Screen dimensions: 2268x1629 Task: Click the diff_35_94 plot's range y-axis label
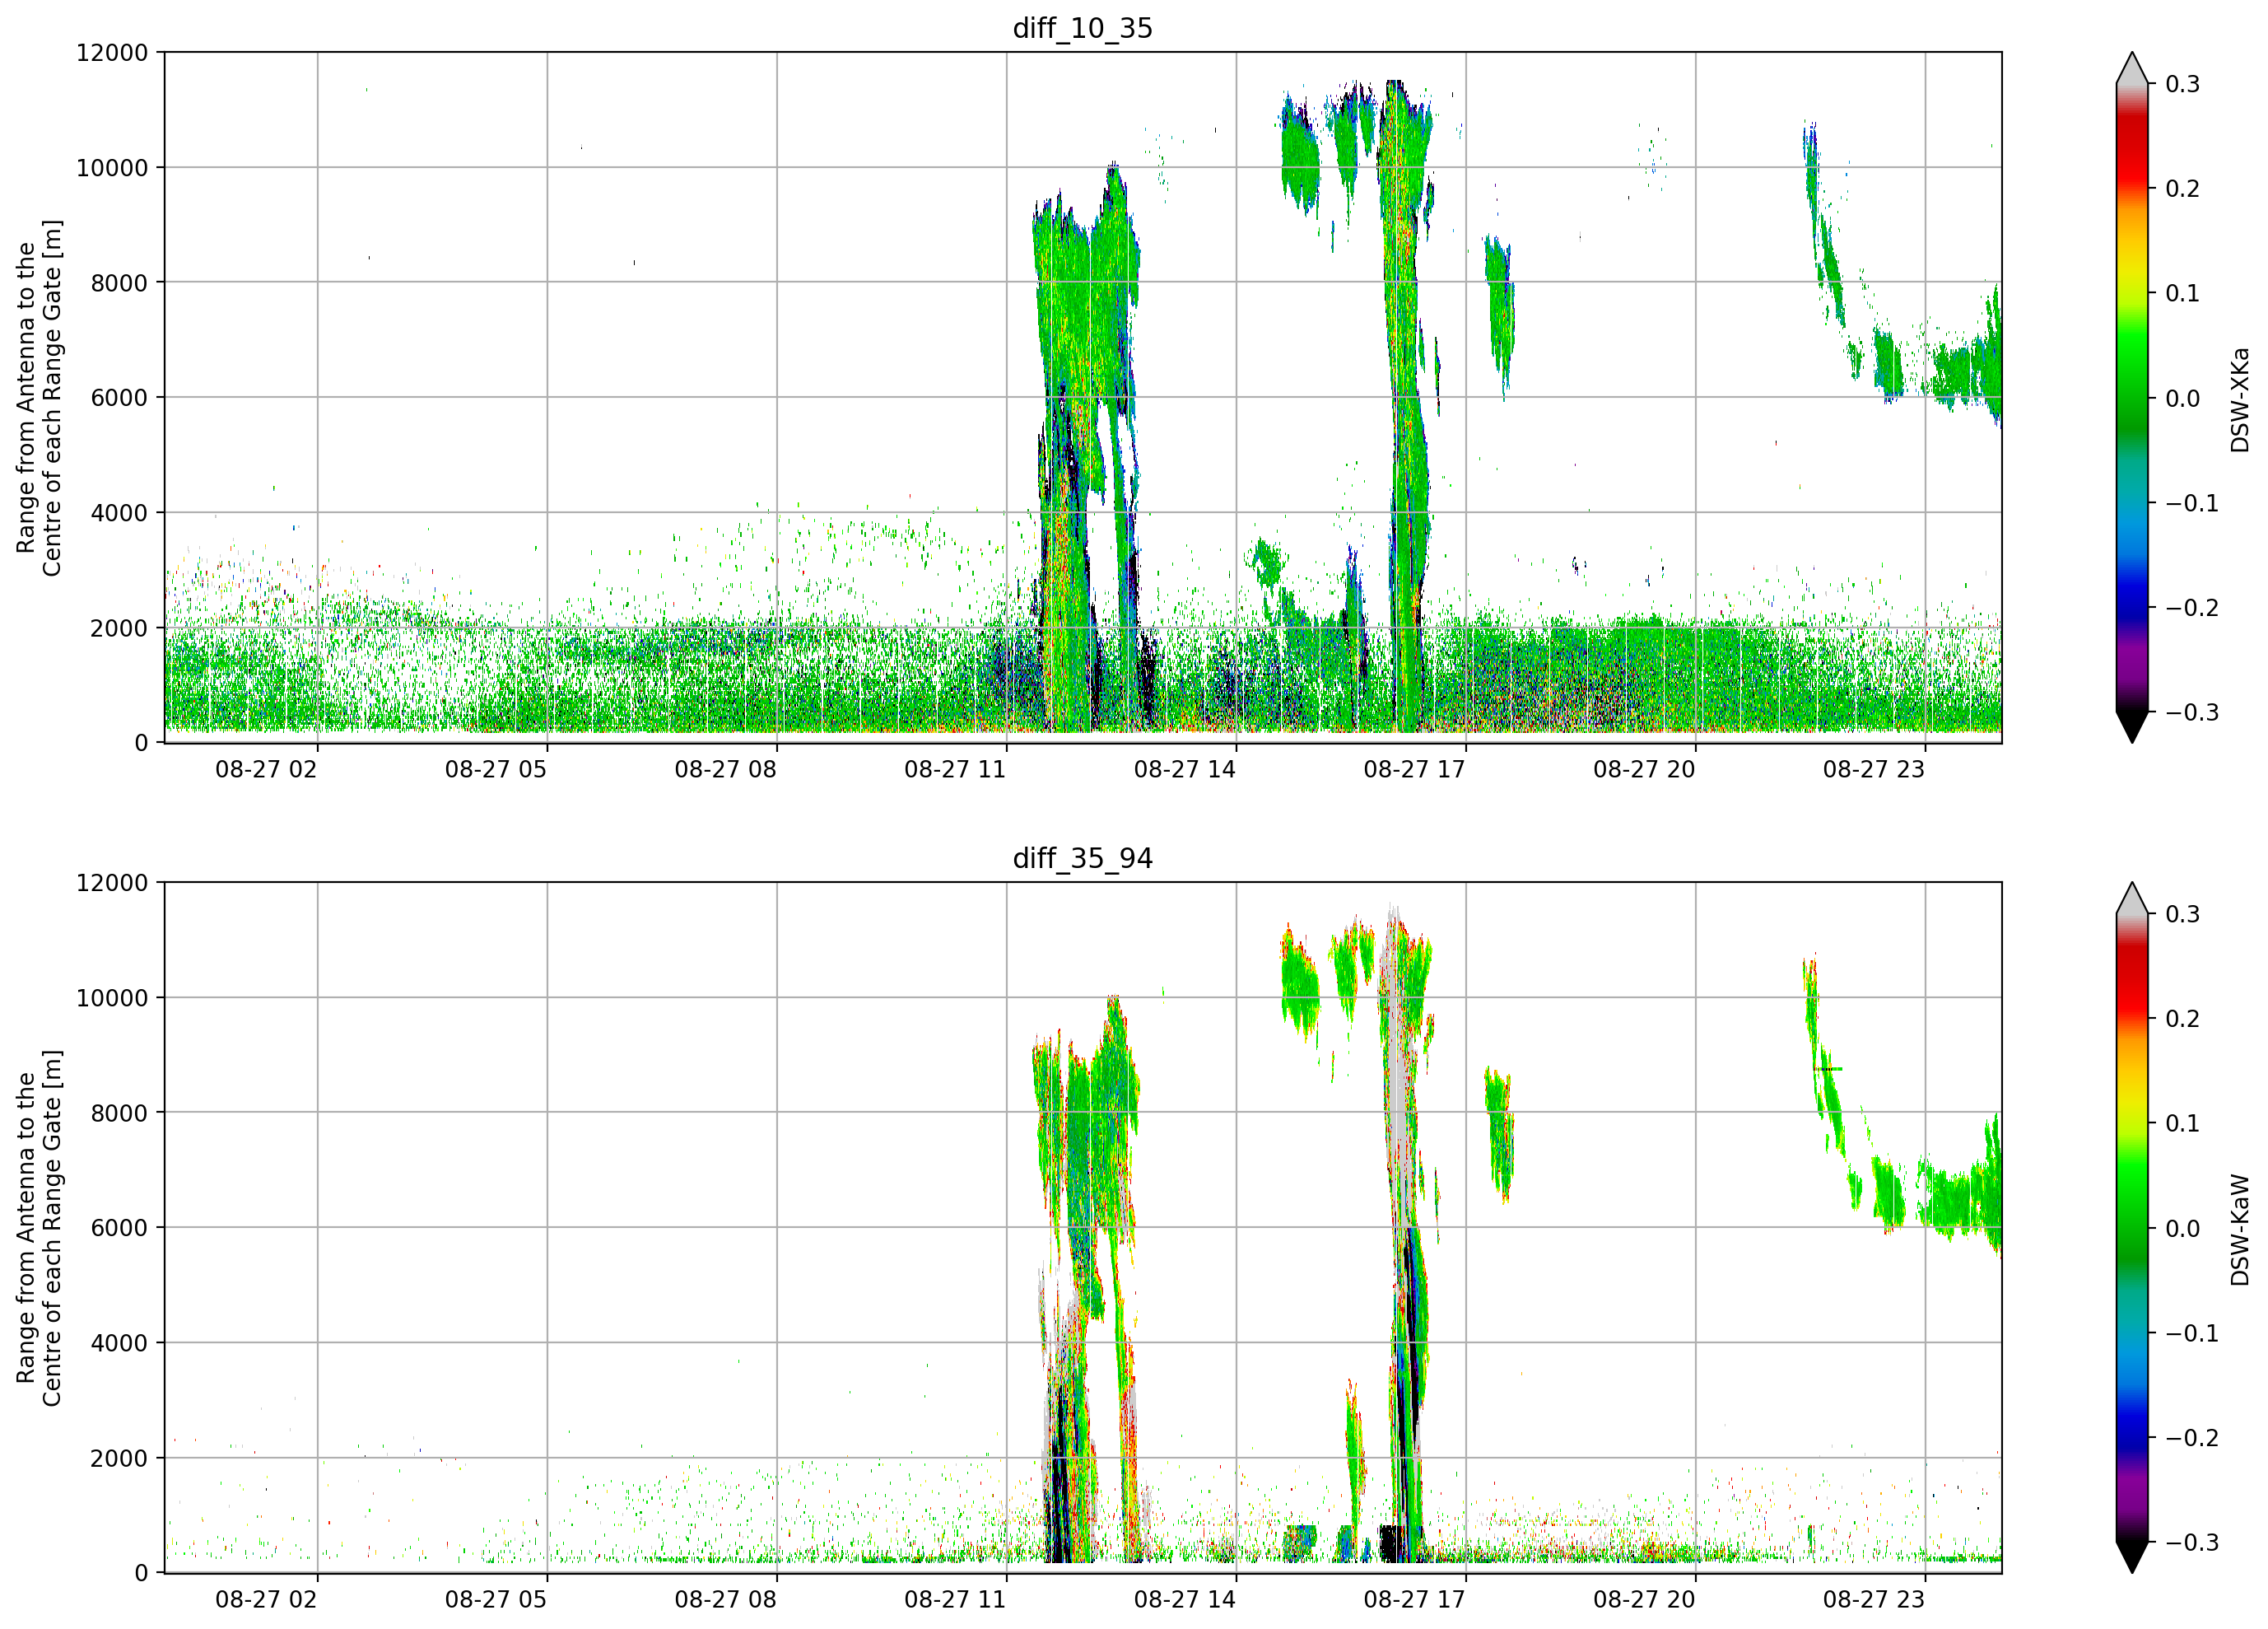tap(39, 1228)
